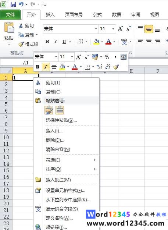Open the 文件 file tab

pos(10,14)
